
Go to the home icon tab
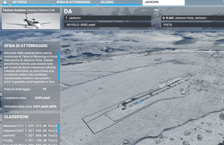click(5, 2)
